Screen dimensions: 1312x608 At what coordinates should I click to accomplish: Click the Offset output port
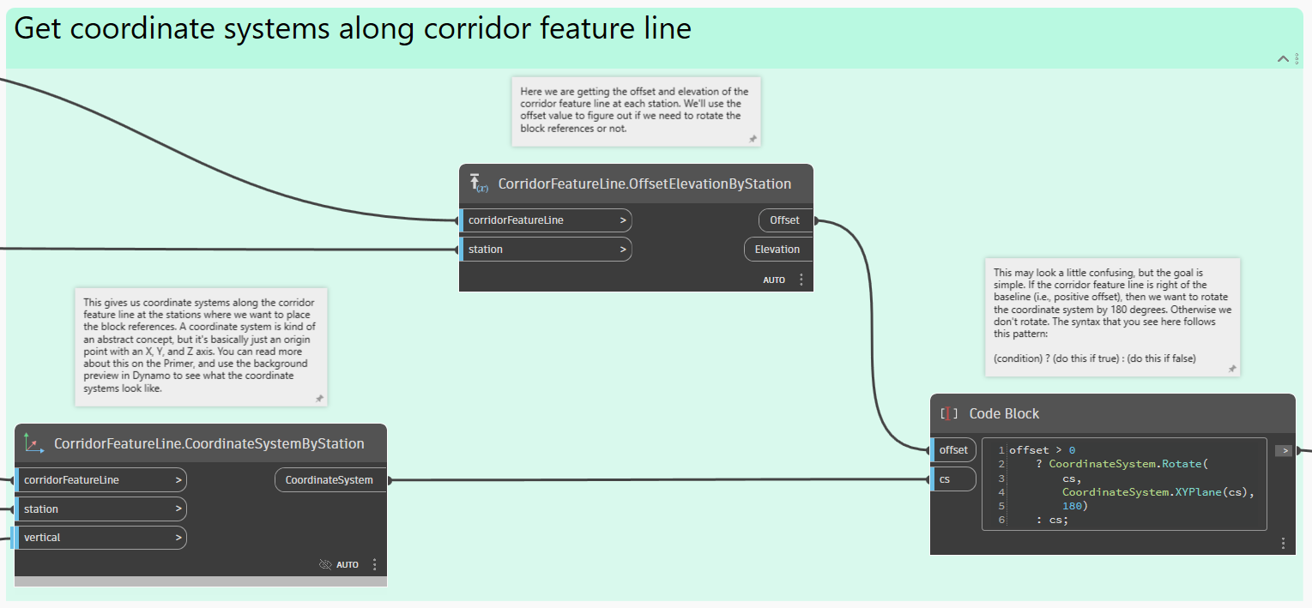(784, 220)
